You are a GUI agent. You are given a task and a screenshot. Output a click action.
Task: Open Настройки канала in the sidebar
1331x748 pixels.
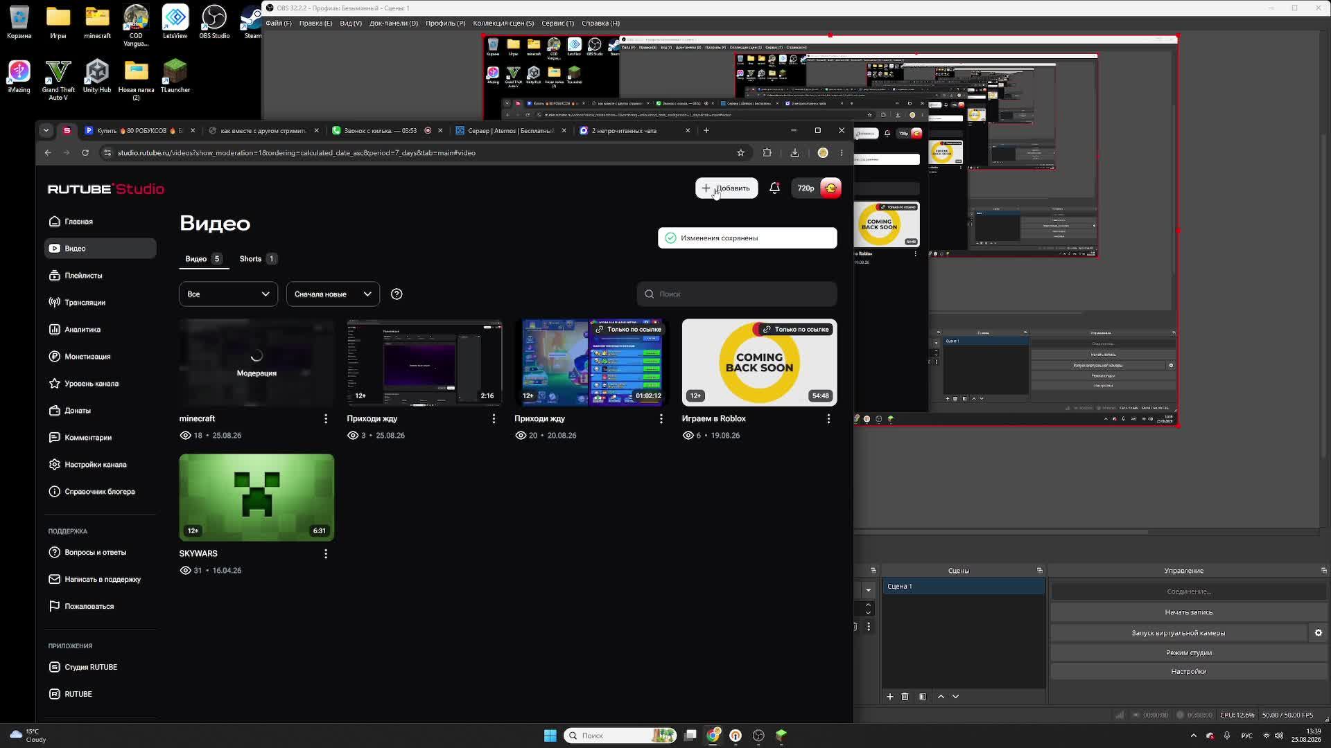click(x=100, y=465)
